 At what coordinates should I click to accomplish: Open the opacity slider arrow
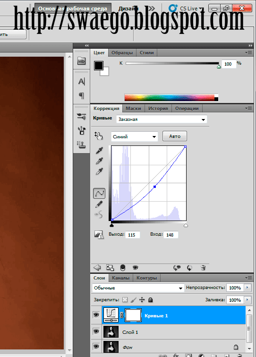[247, 288]
